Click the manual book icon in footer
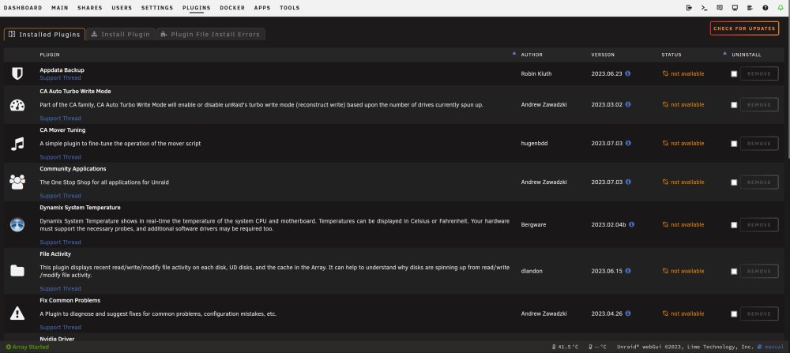Image resolution: width=790 pixels, height=353 pixels. 759,347
